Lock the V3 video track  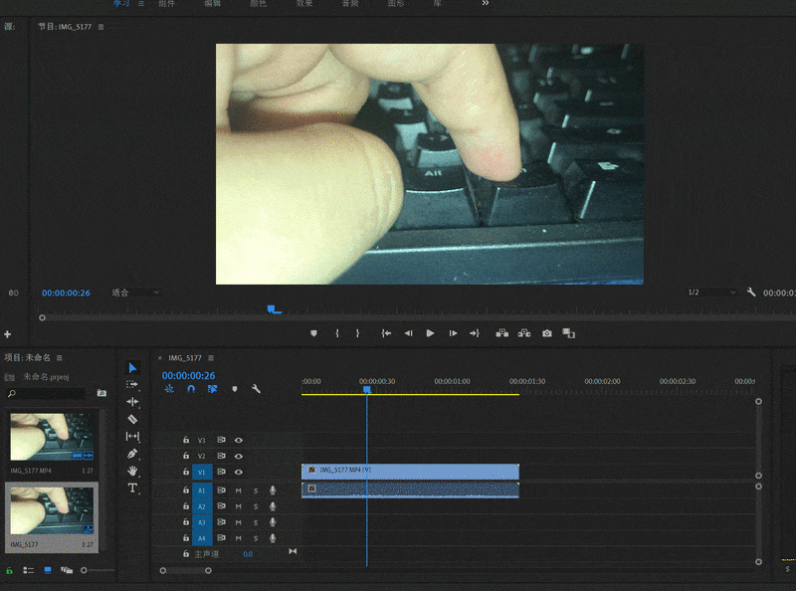[x=185, y=440]
